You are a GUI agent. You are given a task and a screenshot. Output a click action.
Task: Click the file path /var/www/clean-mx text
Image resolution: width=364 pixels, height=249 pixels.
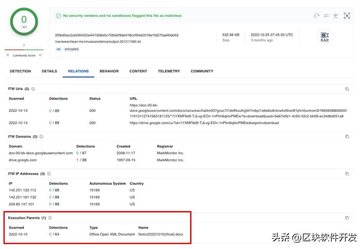(98, 42)
